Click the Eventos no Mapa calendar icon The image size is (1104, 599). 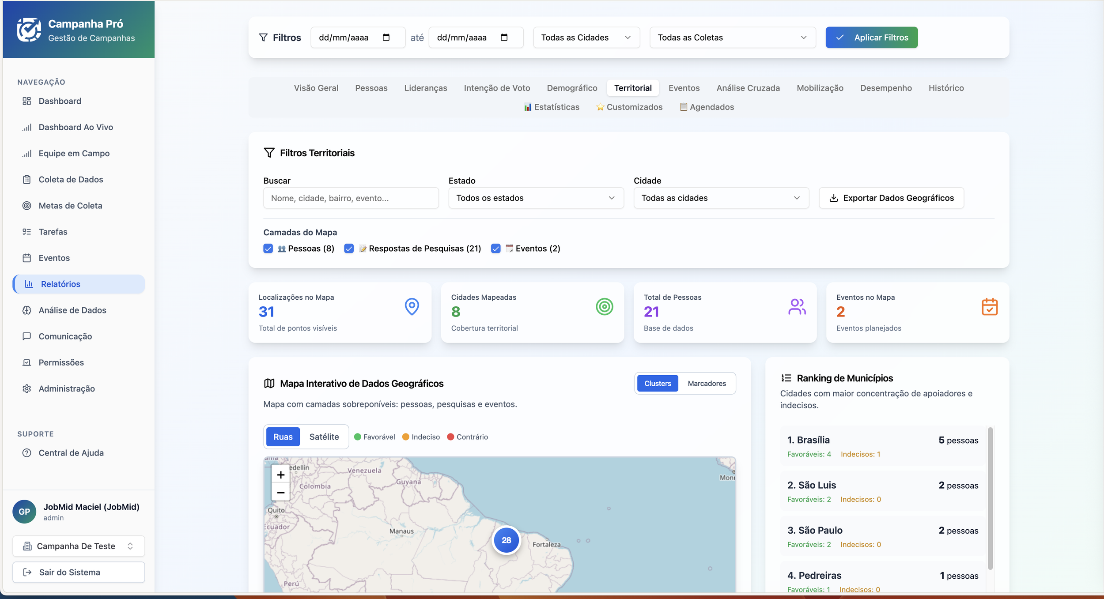point(989,307)
